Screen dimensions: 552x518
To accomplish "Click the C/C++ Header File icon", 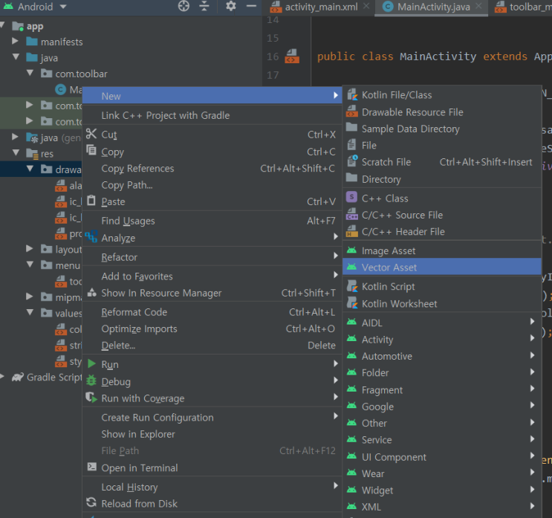I will click(352, 231).
